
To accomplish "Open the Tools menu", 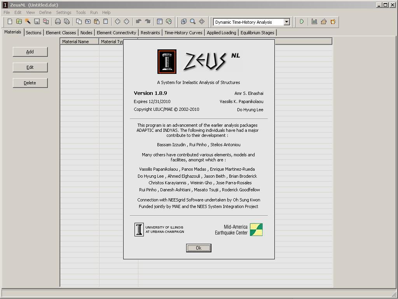I will pyautogui.click(x=81, y=12).
